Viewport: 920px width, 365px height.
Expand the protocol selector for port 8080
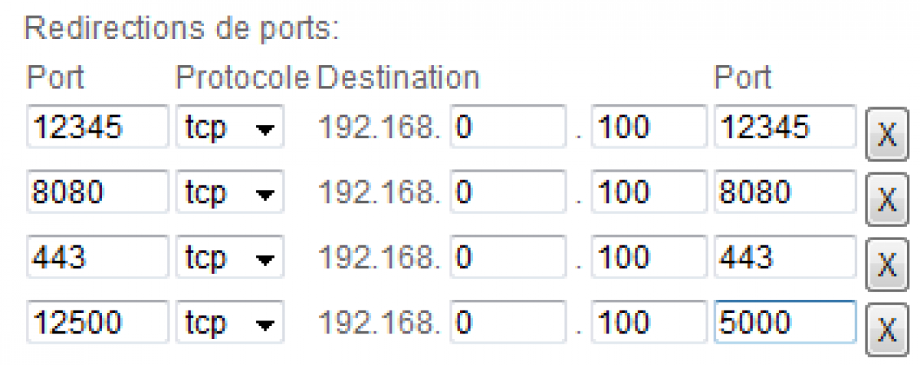click(229, 192)
